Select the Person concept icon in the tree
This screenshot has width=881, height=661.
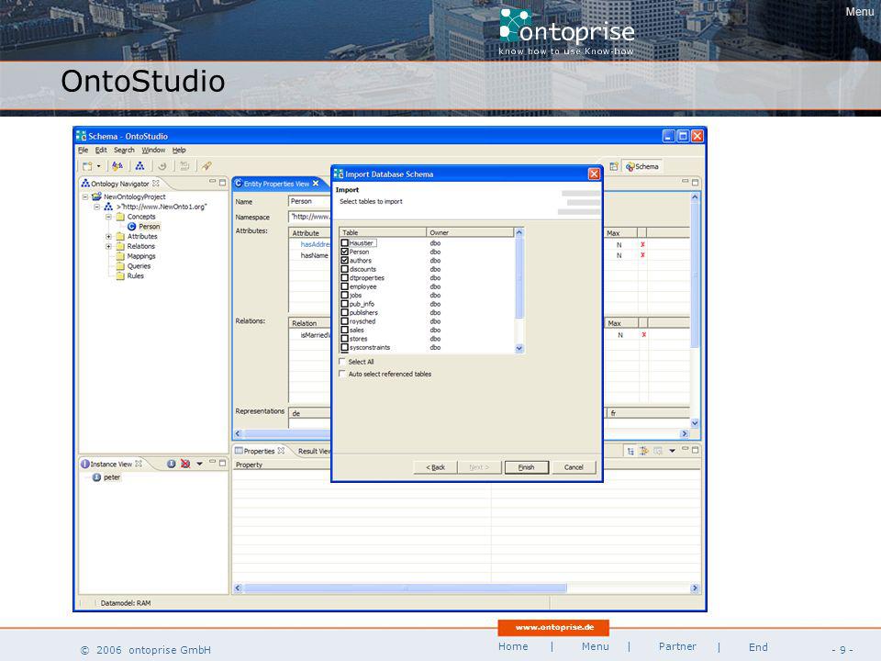point(131,227)
